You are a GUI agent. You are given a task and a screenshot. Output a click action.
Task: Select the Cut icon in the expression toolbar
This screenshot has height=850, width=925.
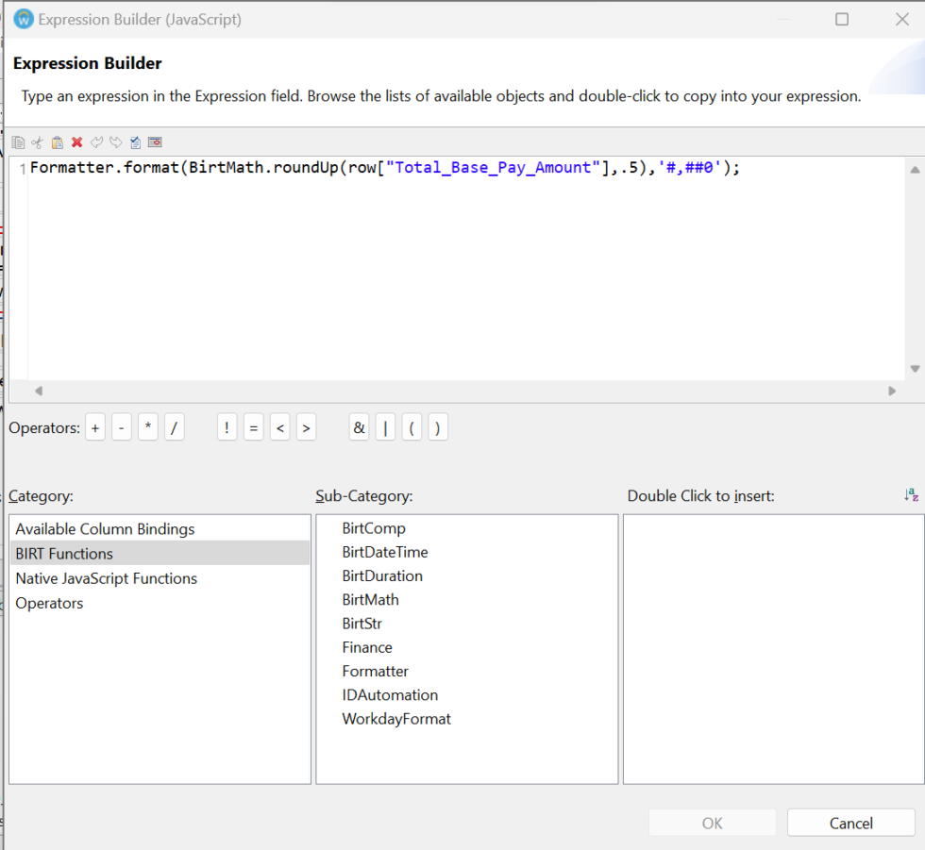[x=37, y=142]
